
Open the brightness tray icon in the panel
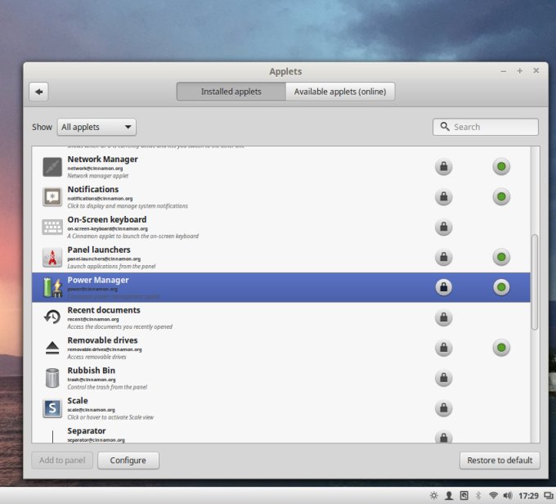[x=434, y=496]
